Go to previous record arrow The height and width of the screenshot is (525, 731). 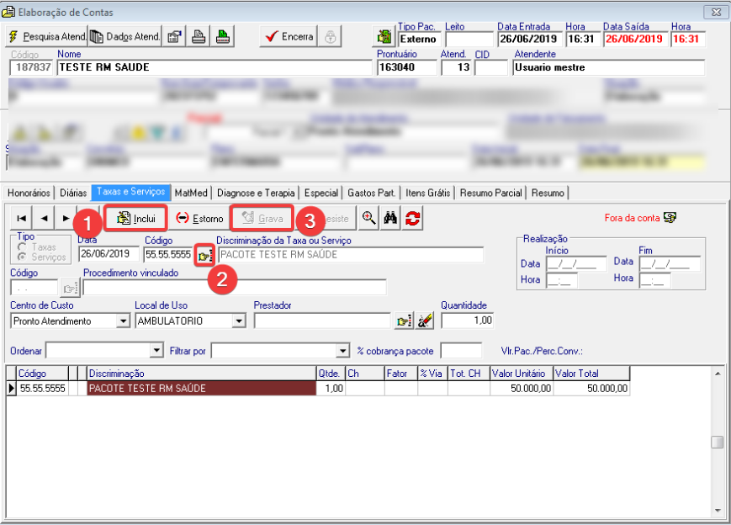pyautogui.click(x=44, y=218)
